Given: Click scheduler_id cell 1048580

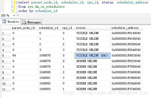Looking at the screenshot, I should (50, 72).
